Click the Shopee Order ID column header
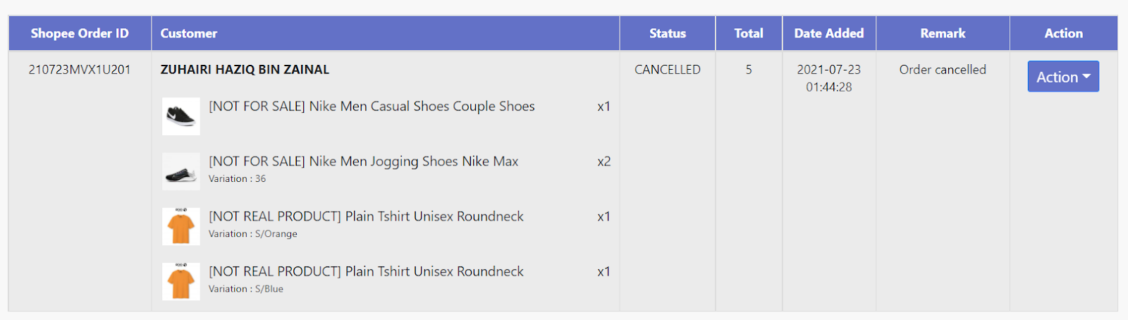This screenshot has width=1128, height=320. 80,33
